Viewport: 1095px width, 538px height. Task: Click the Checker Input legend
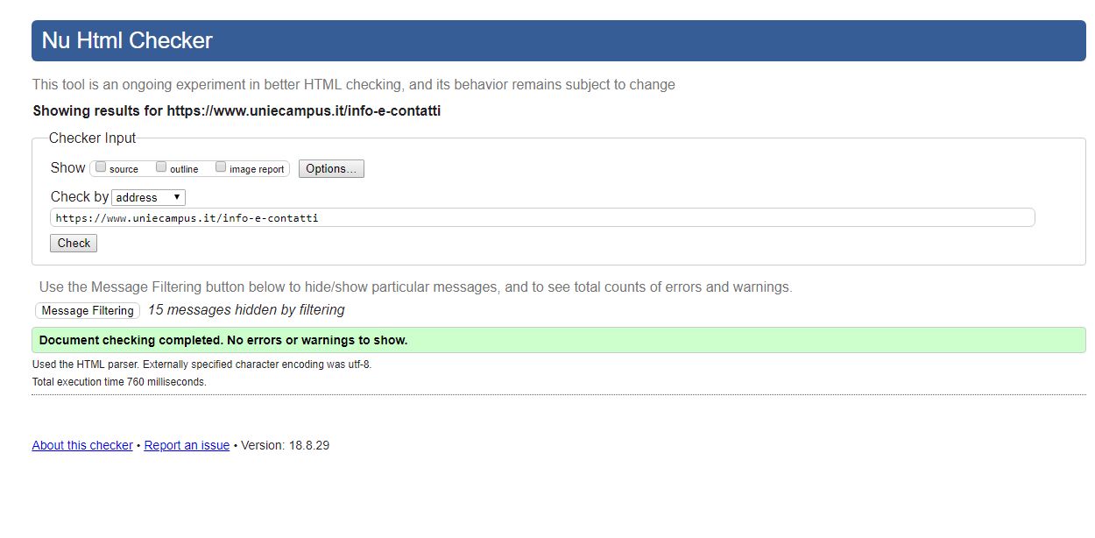[92, 138]
